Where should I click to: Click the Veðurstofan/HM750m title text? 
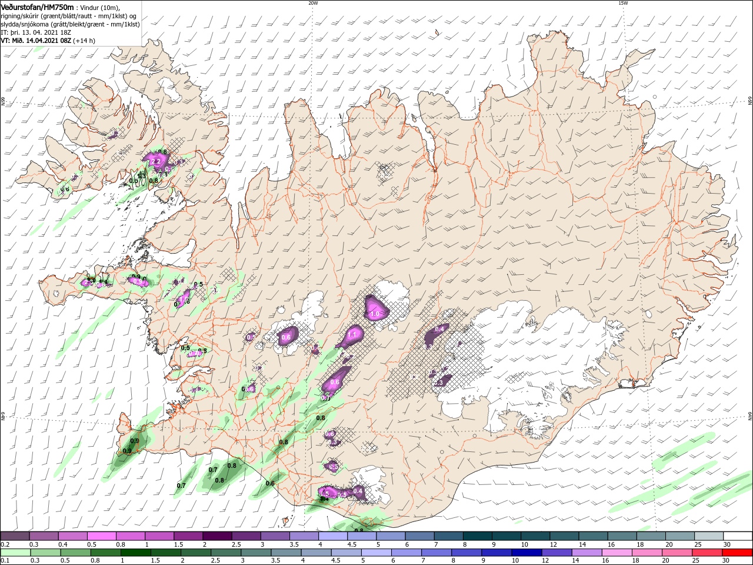[x=37, y=6]
